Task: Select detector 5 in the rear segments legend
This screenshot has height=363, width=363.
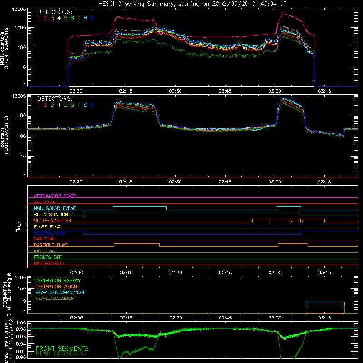Action: pos(65,105)
